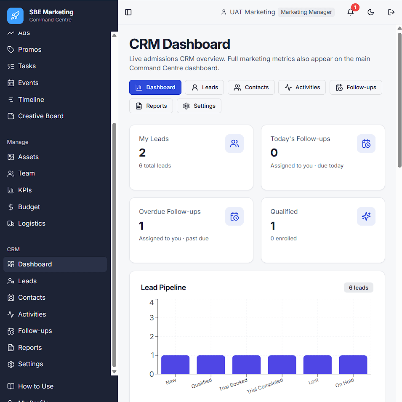This screenshot has height=402, width=402.
Task: Click UAT Marketing user name
Action: (x=252, y=12)
